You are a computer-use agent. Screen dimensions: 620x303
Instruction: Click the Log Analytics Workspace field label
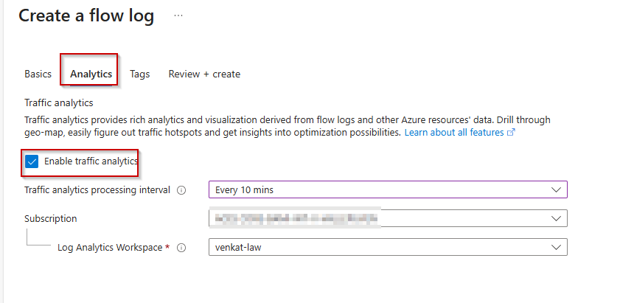[110, 248]
